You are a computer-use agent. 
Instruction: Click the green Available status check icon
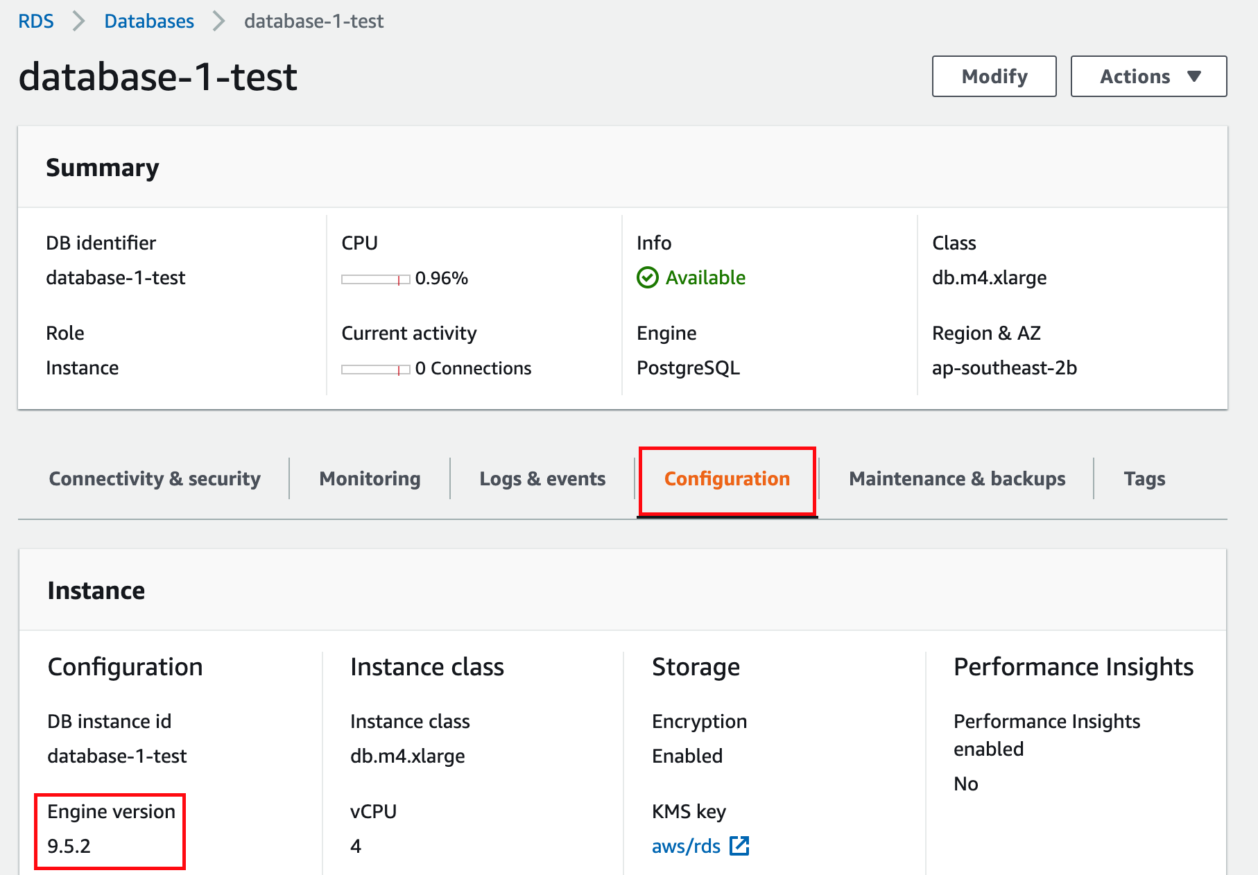click(647, 278)
